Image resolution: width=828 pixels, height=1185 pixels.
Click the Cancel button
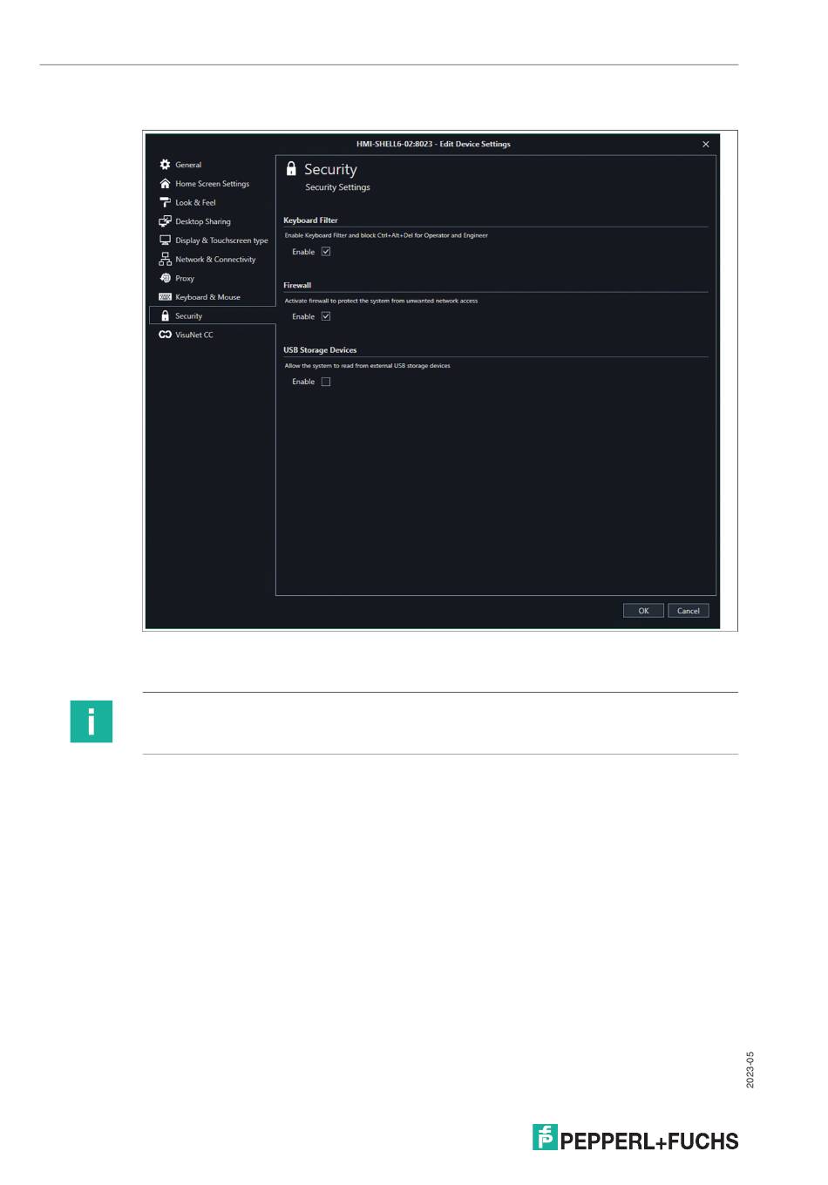click(x=689, y=611)
